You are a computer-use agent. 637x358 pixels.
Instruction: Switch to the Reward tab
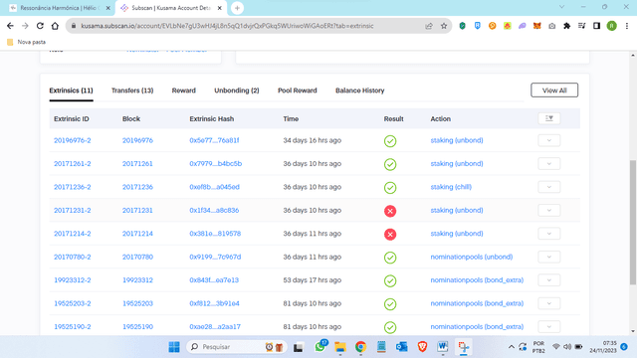click(x=183, y=90)
